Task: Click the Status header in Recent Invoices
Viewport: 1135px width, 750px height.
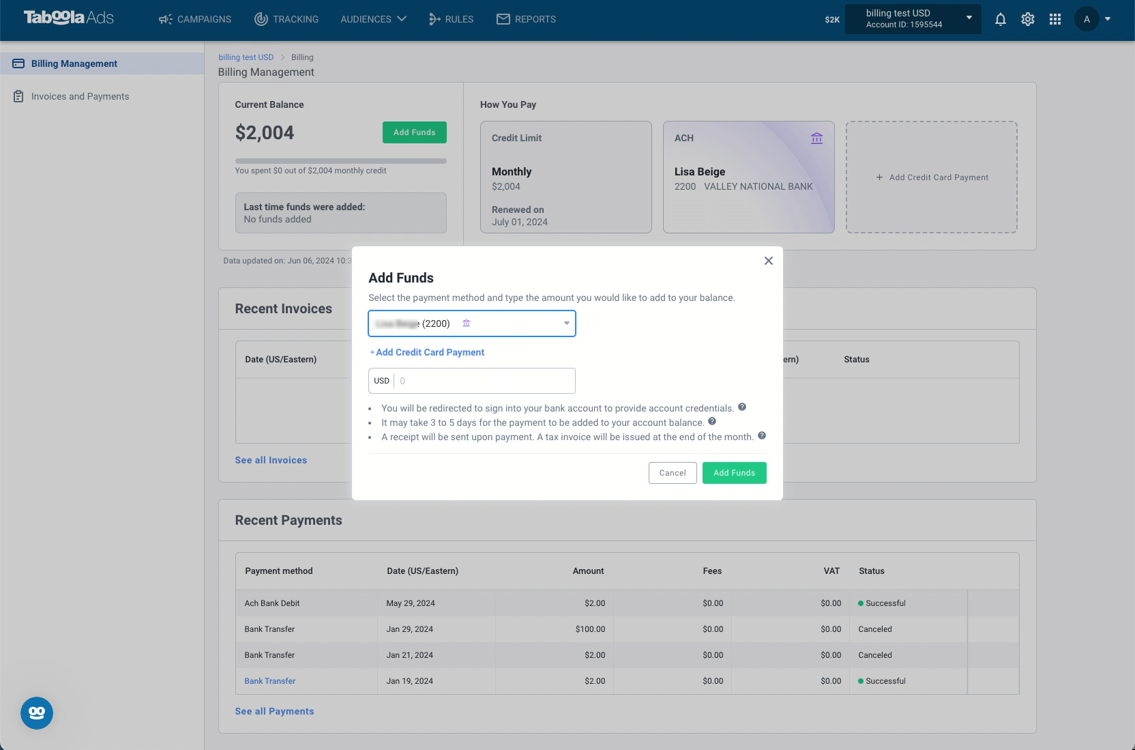Action: pyautogui.click(x=857, y=360)
